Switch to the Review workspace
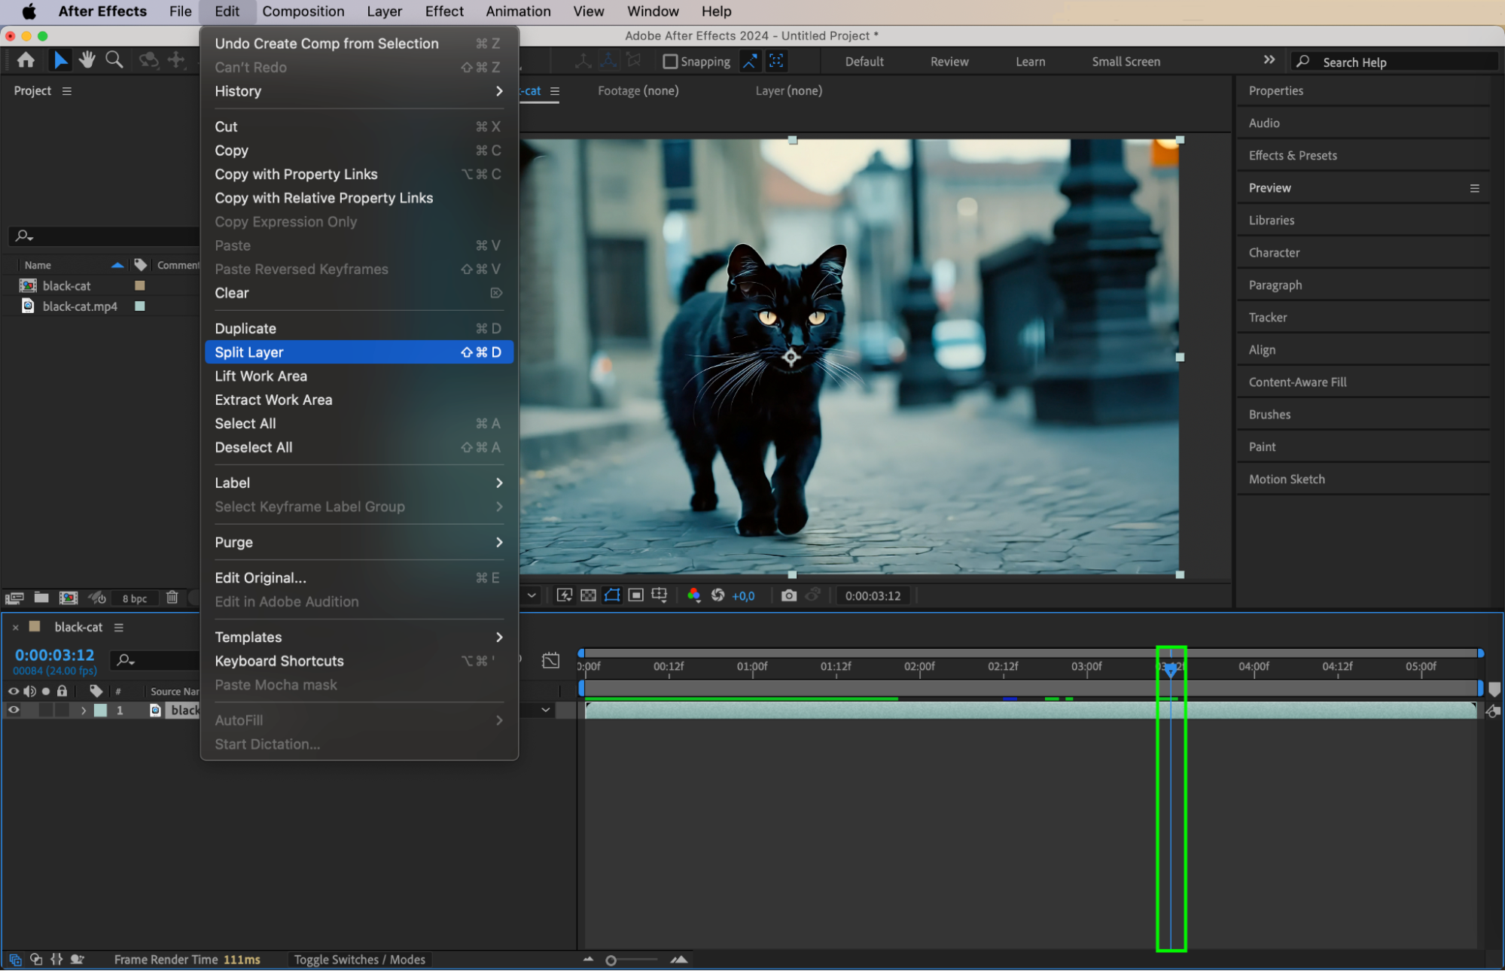This screenshot has width=1505, height=971. pyautogui.click(x=949, y=62)
